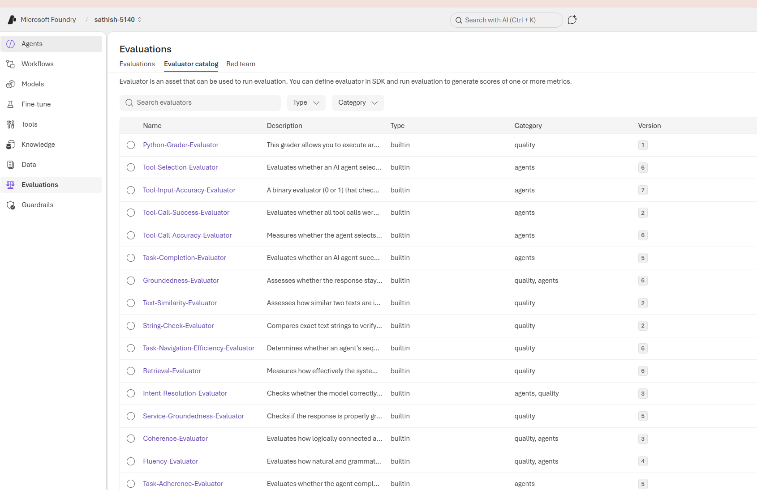757x490 pixels.
Task: Expand the Type filter dropdown
Action: pos(306,102)
